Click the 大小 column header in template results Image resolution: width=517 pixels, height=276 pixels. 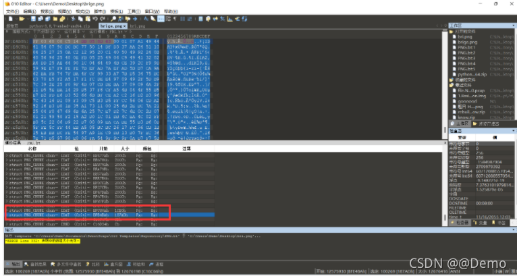[125, 148]
